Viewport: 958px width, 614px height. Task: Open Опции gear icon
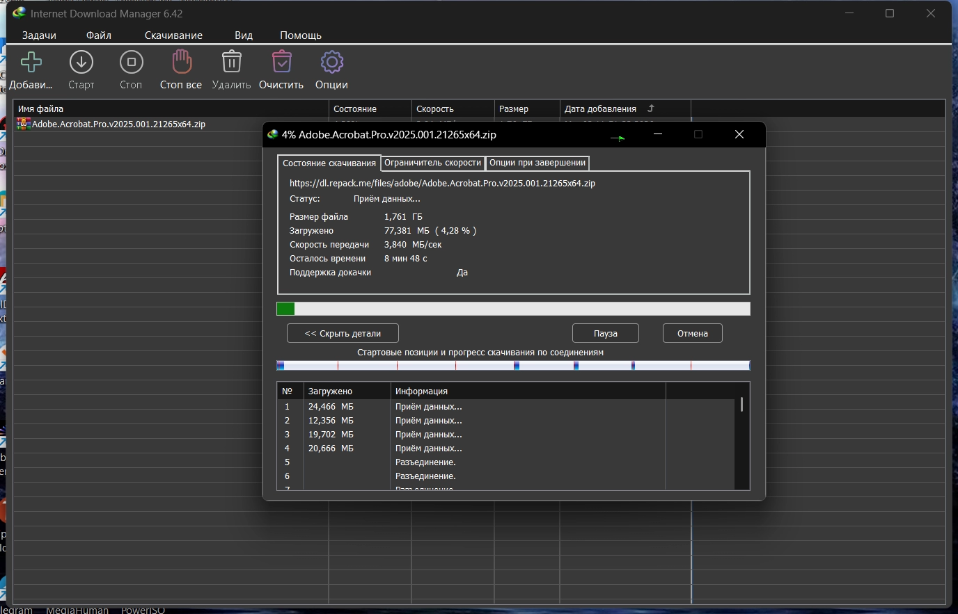(x=331, y=63)
